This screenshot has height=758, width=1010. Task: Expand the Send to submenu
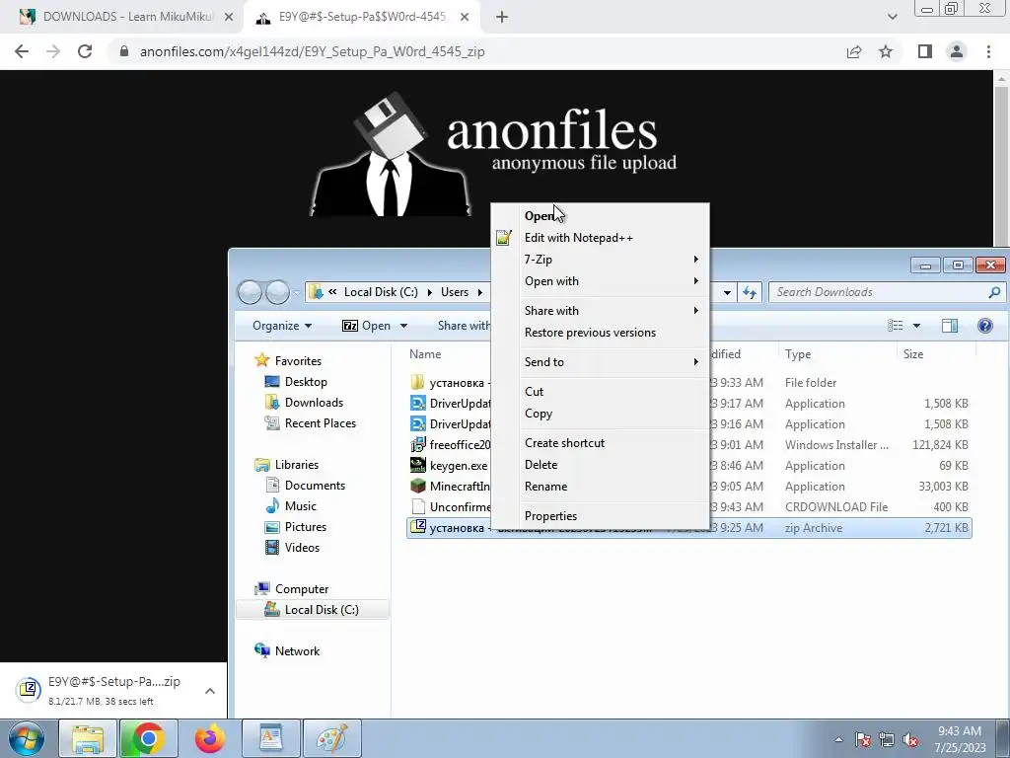(x=601, y=362)
